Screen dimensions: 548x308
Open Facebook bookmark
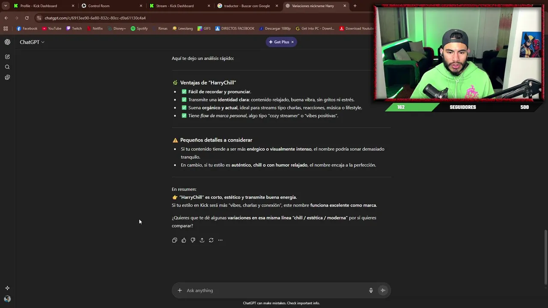[x=27, y=29]
